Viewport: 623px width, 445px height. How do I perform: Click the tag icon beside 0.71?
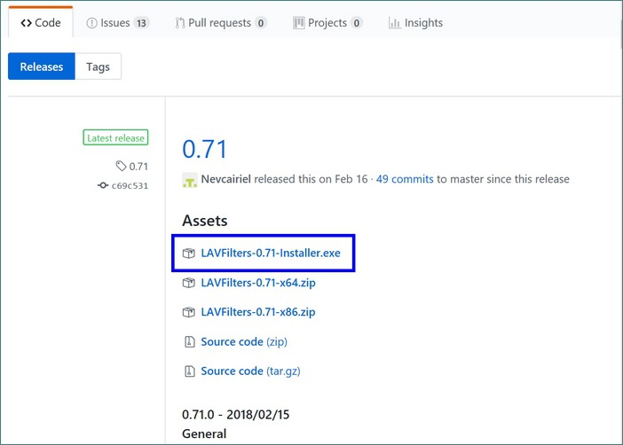[x=121, y=166]
